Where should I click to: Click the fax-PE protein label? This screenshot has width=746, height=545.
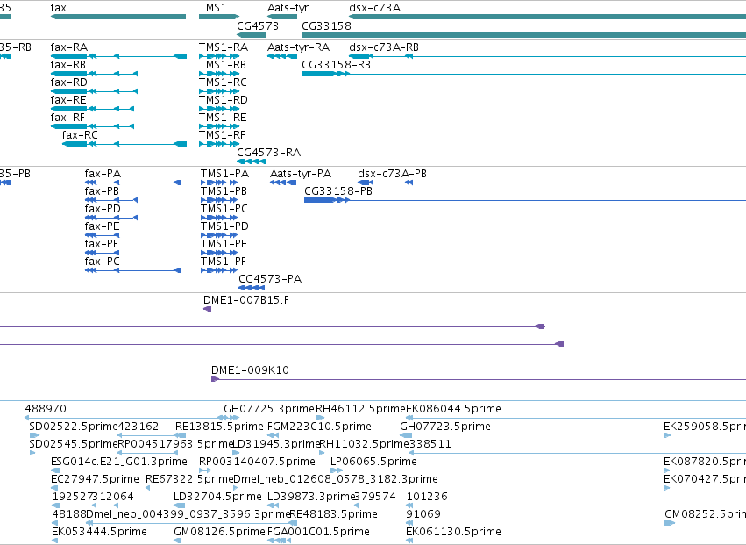[102, 226]
